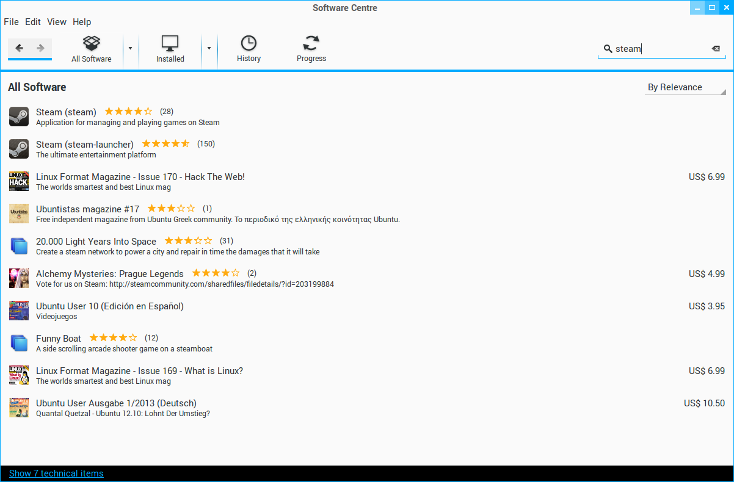Click Show 7 technical items link
This screenshot has width=734, height=482.
pos(56,473)
